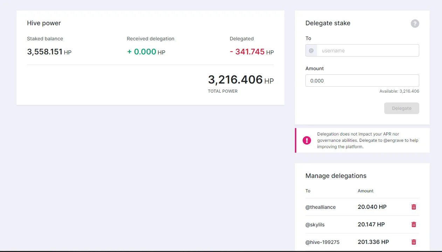Remove delegation to @thealliance with trash icon
Viewport: 442px width, 252px height.
414,207
